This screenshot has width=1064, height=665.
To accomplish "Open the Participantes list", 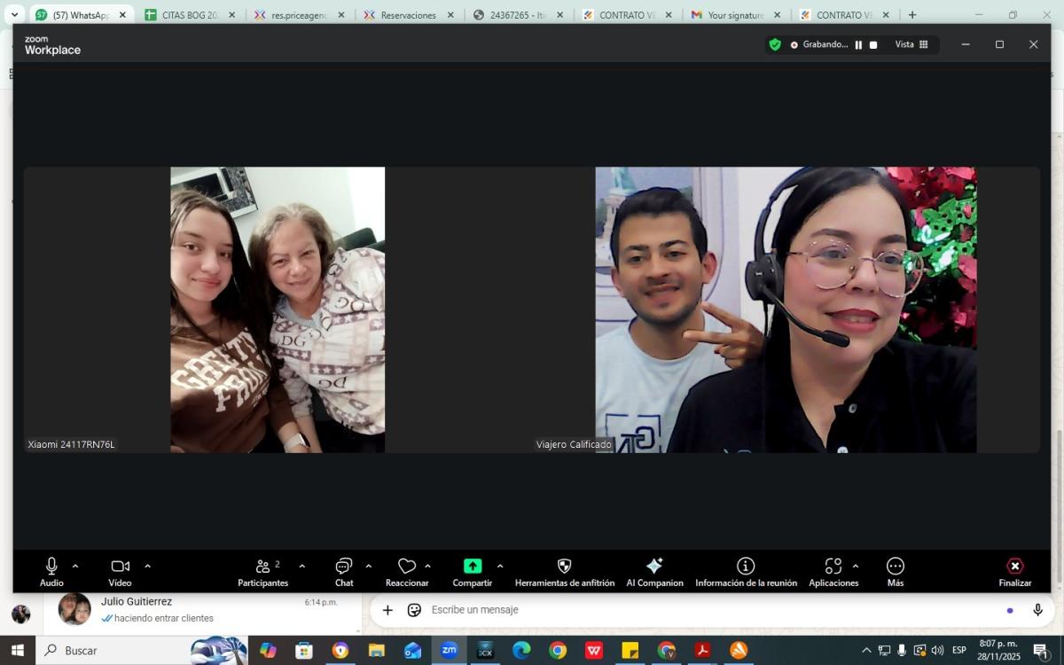I will [262, 567].
